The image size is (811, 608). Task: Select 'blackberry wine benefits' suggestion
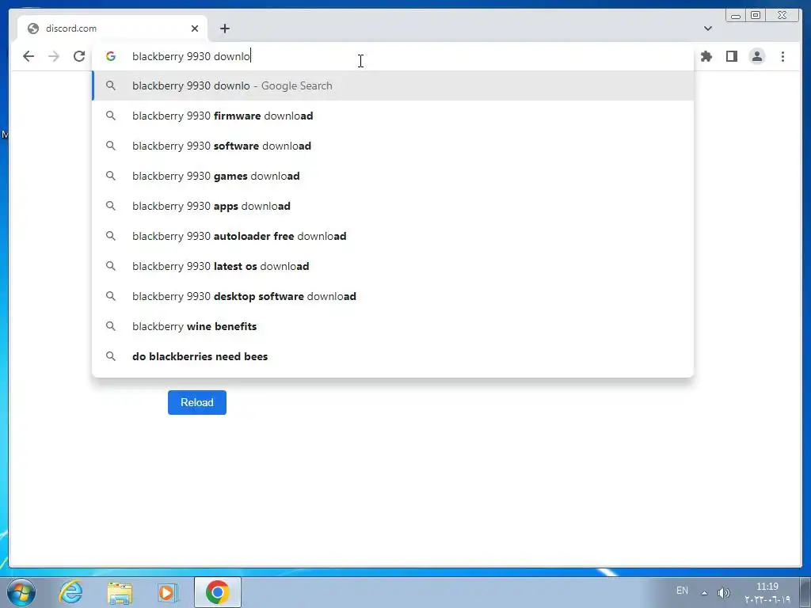coord(393,326)
